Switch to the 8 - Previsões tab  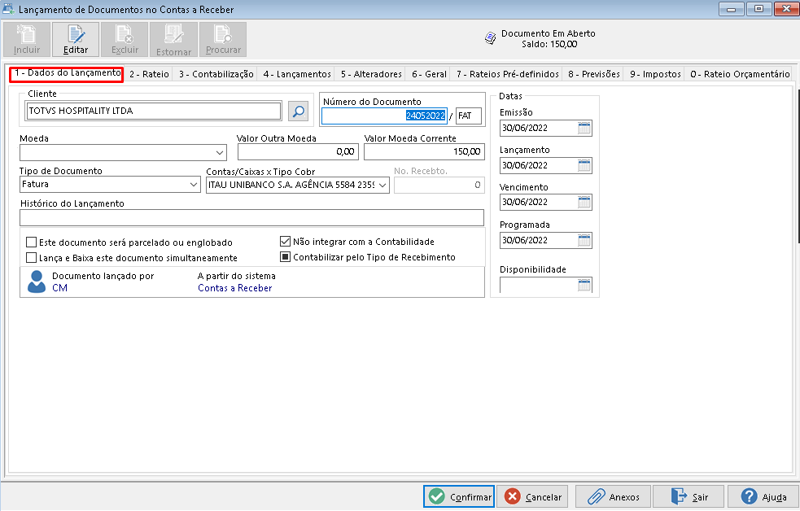[x=594, y=74]
